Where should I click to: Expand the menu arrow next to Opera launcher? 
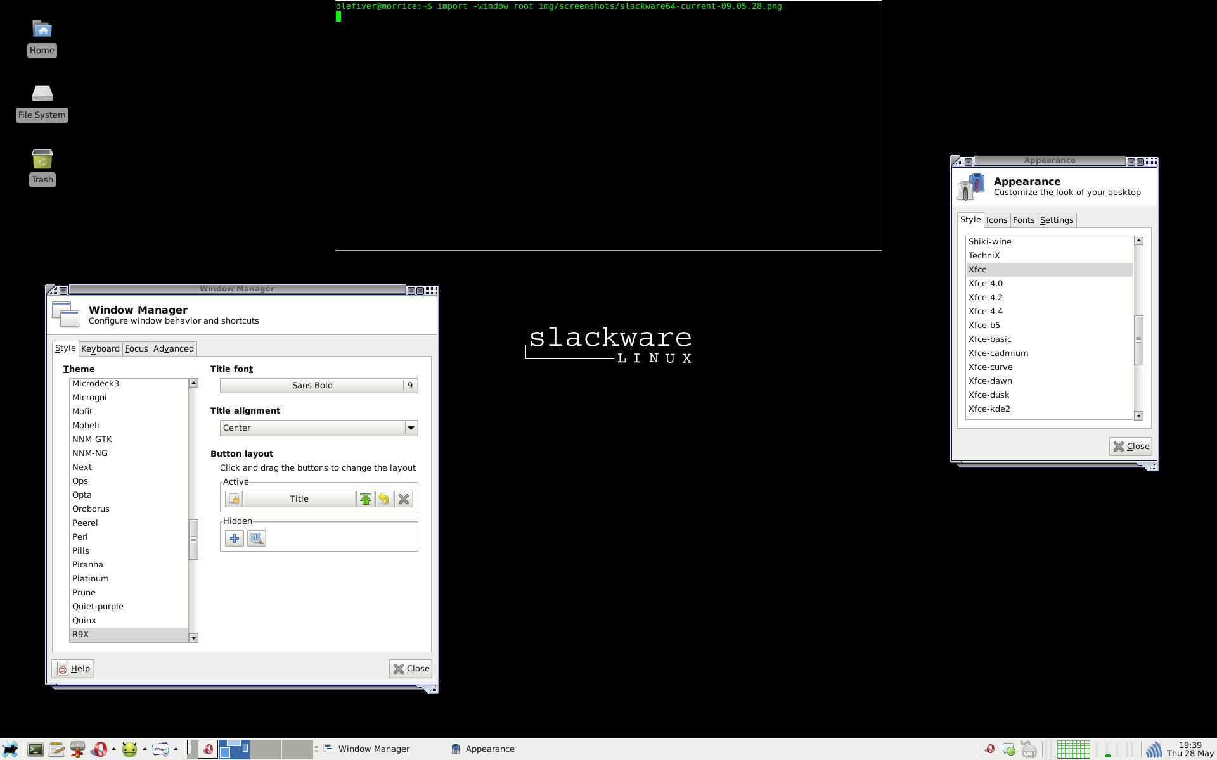click(113, 749)
